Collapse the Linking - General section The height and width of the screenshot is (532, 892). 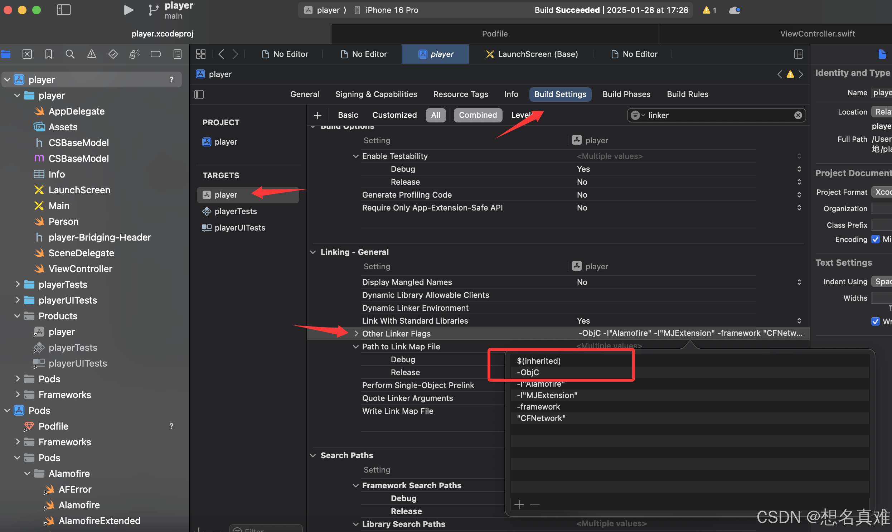[313, 252]
